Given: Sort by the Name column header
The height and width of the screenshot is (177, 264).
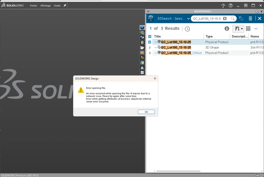Looking at the screenshot, I should click(x=255, y=36).
